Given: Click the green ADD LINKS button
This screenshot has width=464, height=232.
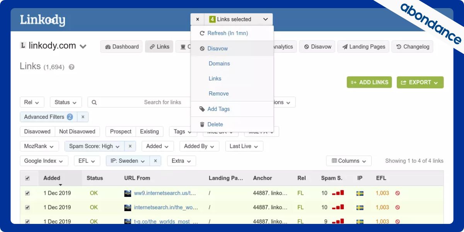Looking at the screenshot, I should [369, 82].
